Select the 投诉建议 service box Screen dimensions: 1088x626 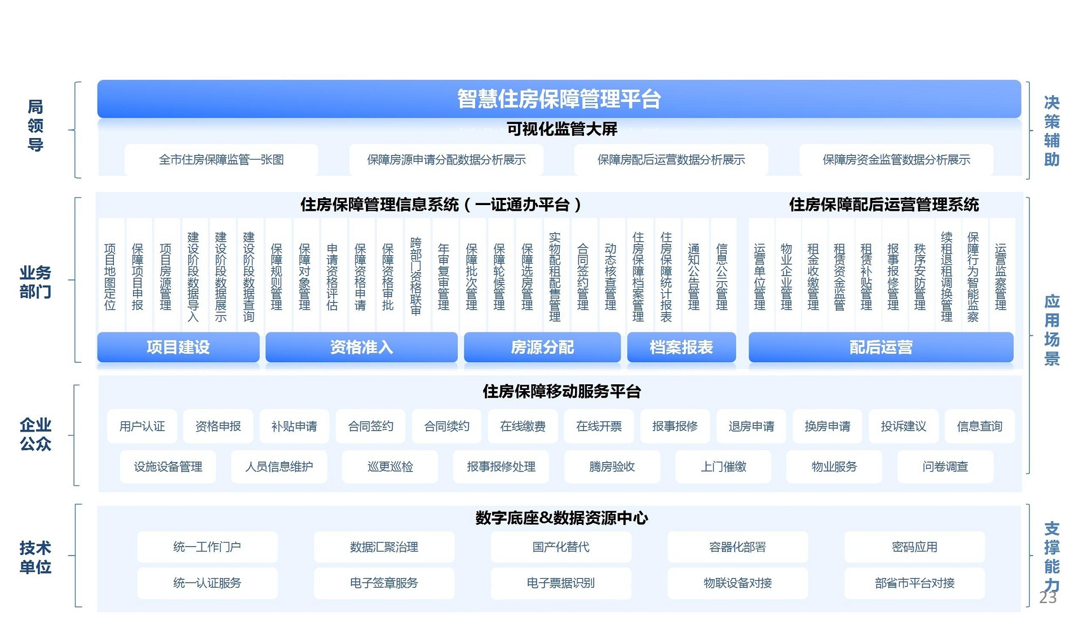[903, 427]
